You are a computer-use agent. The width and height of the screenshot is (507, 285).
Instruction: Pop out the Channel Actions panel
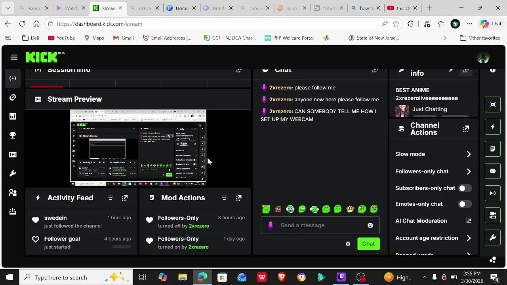[x=465, y=129]
